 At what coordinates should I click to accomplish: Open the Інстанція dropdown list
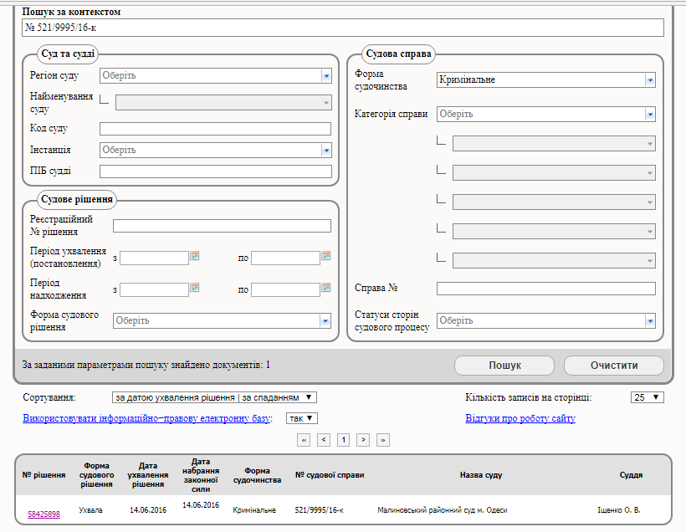coord(326,151)
